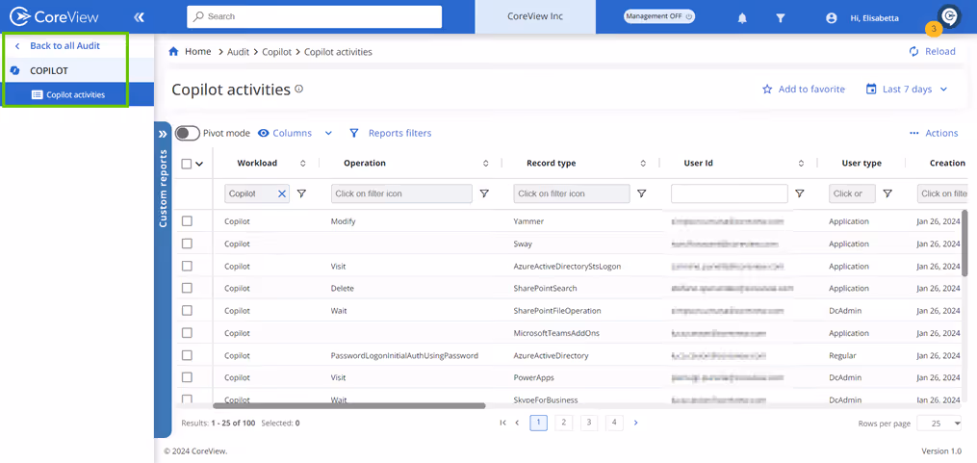Clear the Copilot workload filter

click(282, 193)
